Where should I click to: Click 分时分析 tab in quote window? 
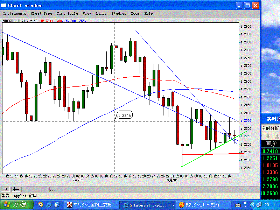coord(270,128)
